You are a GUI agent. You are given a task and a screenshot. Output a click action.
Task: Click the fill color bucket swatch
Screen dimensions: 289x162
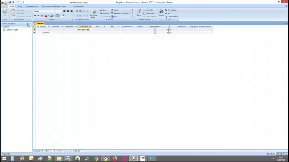tap(51, 16)
